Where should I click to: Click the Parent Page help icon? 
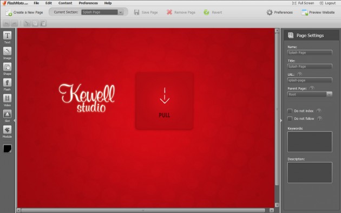coord(312,88)
